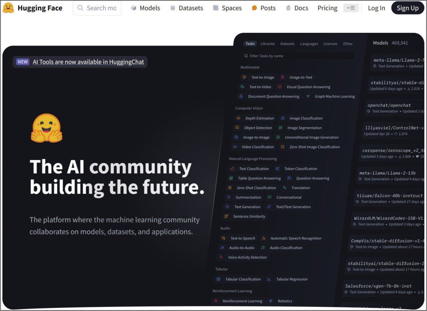Click the Text-to-Image task icon
427x311 pixels.
[x=244, y=77]
